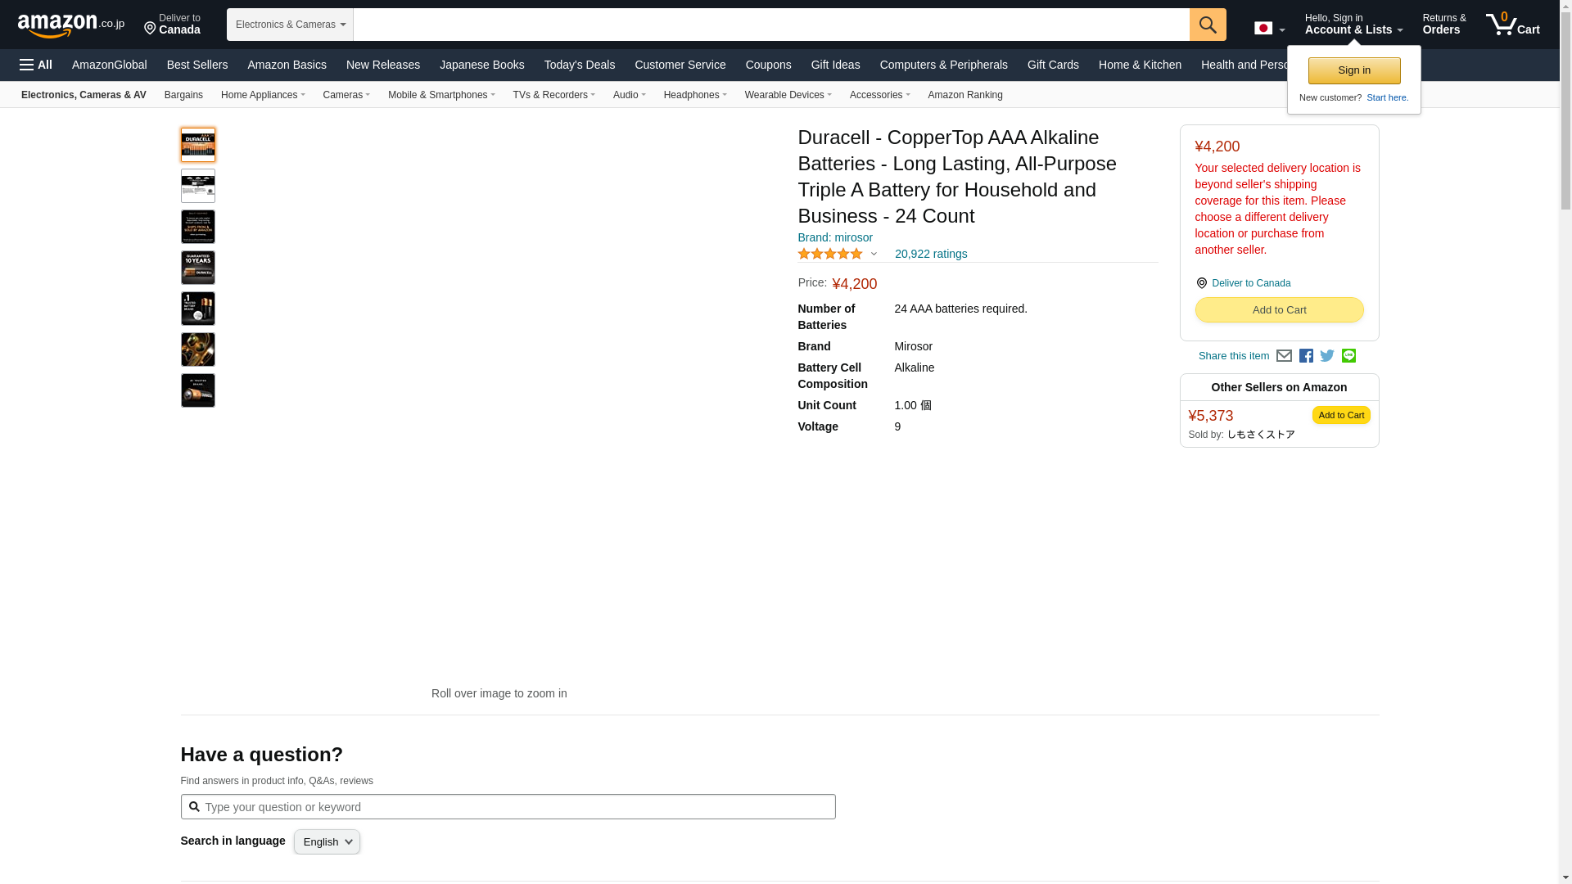Viewport: 1572px width, 884px height.
Task: Click the question keyword input field
Action: pyautogui.click(x=516, y=807)
